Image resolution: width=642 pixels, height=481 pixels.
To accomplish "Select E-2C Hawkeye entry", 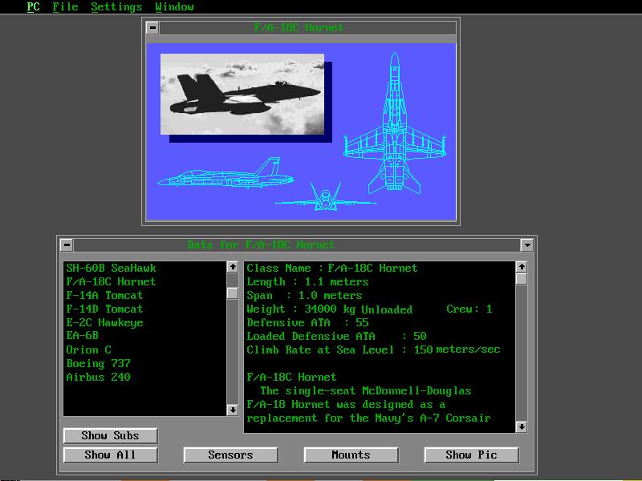I will click(104, 322).
